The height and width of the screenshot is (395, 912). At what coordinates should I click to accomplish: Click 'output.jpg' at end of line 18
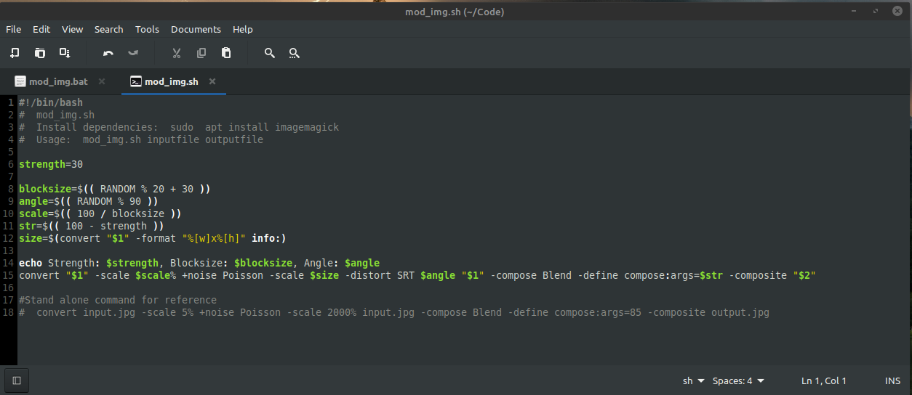740,312
